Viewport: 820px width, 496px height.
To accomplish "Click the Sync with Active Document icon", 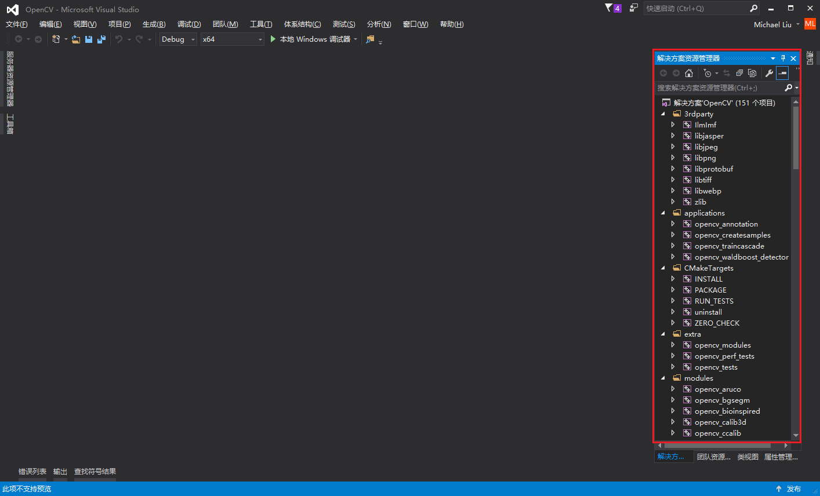I will (727, 73).
